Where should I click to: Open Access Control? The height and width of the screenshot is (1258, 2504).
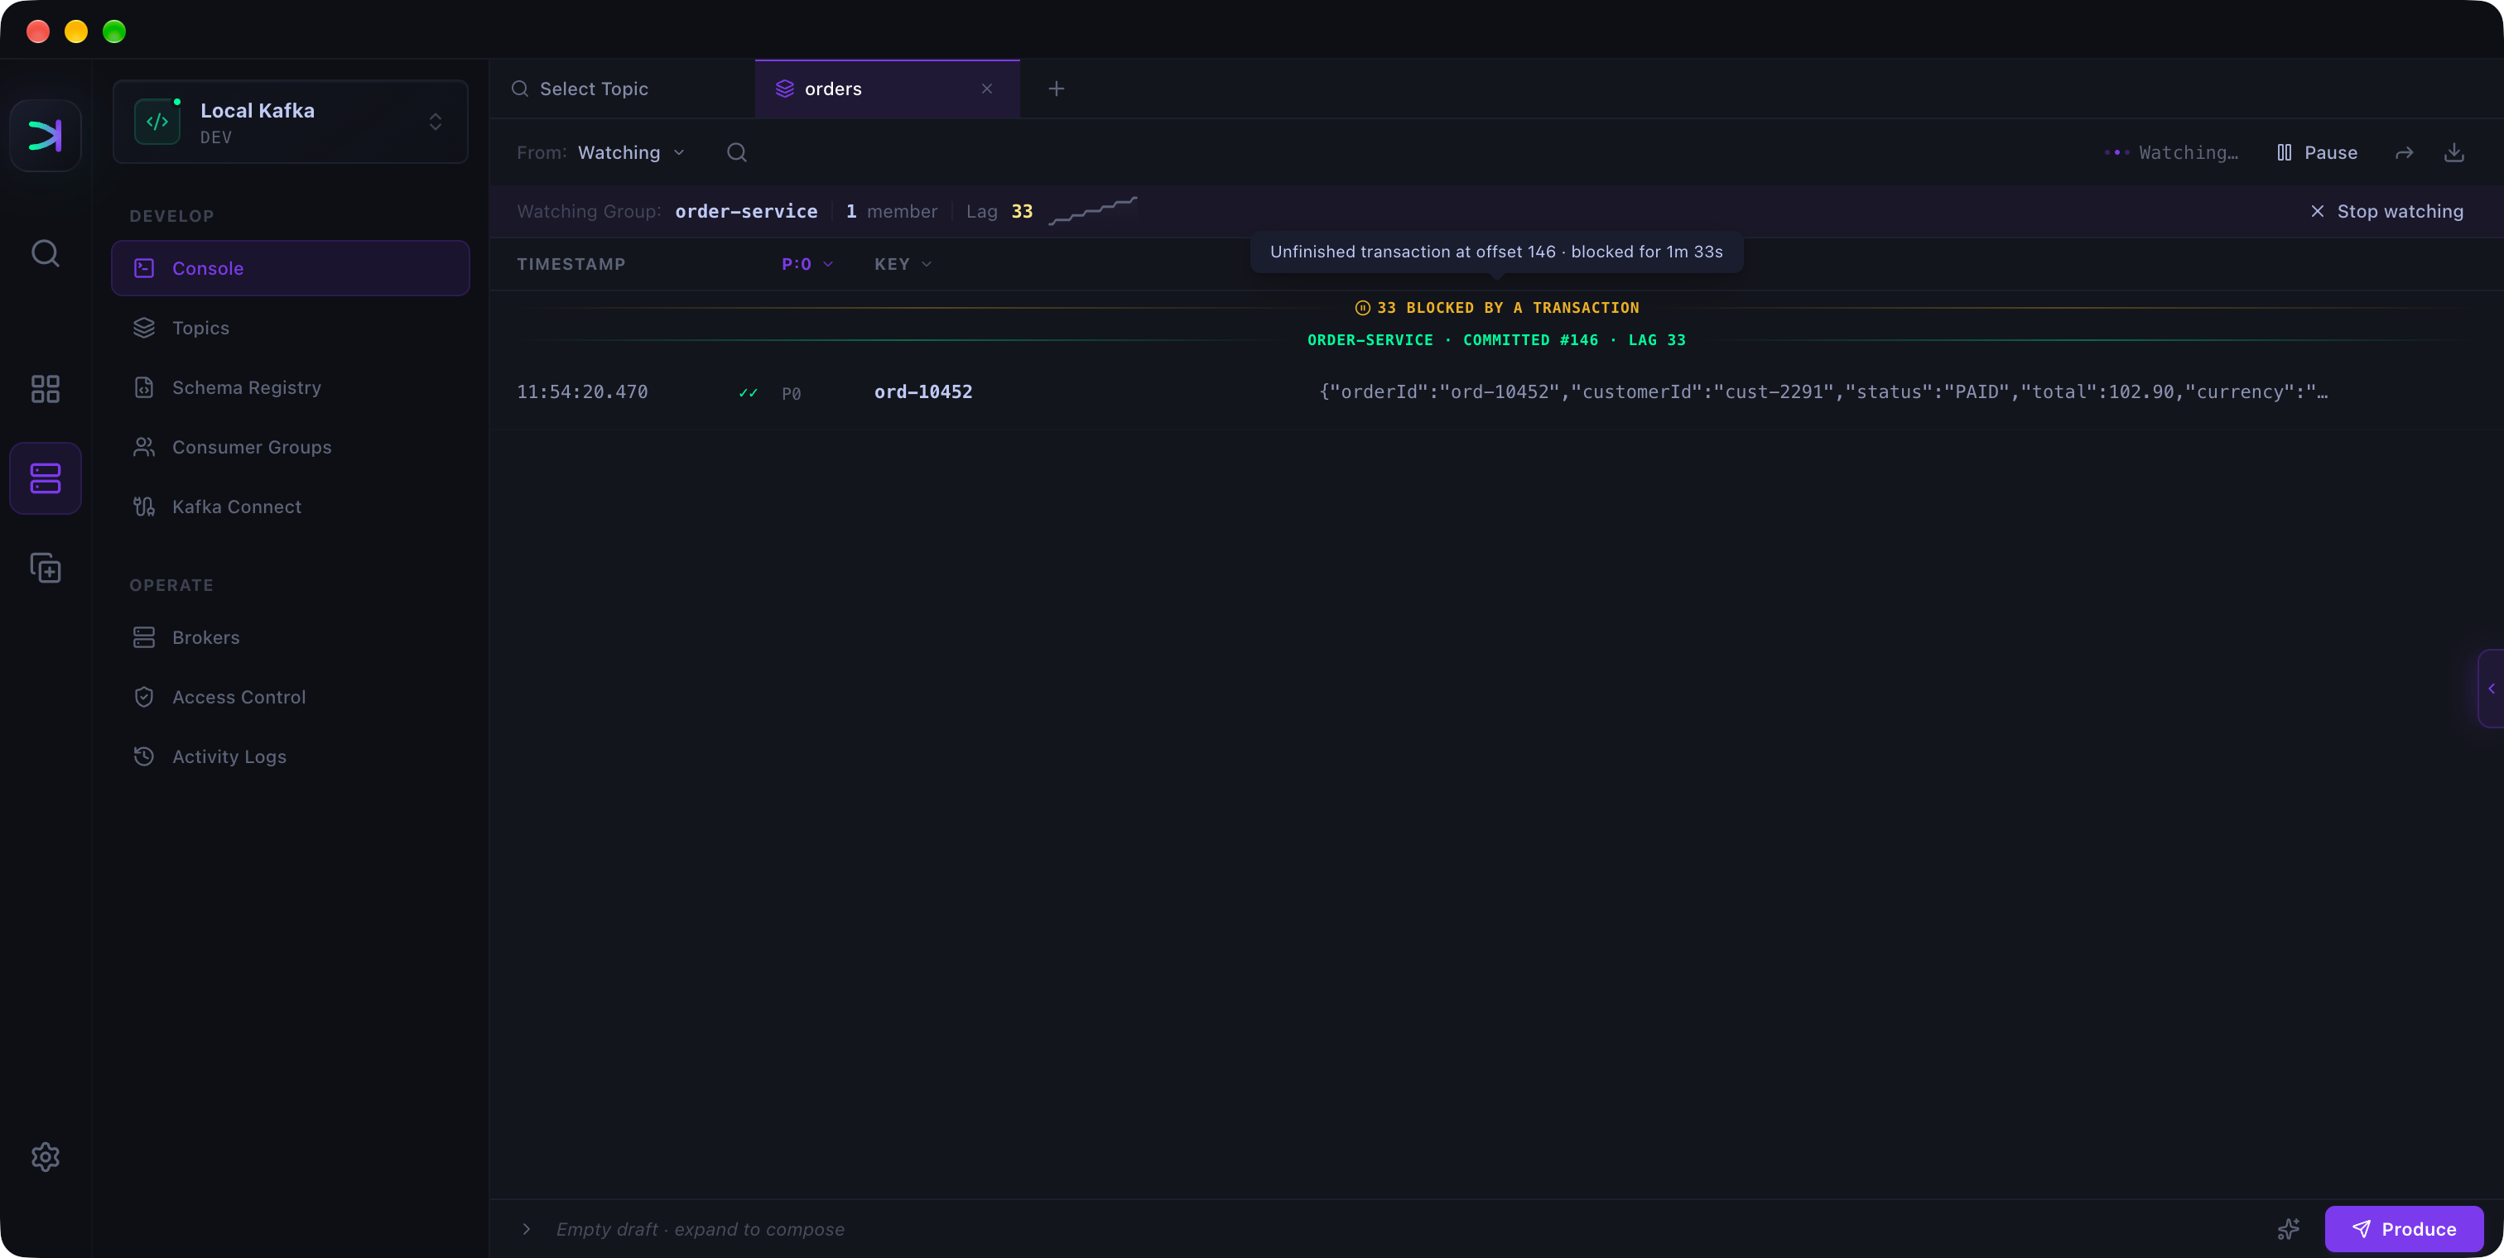[x=290, y=697]
